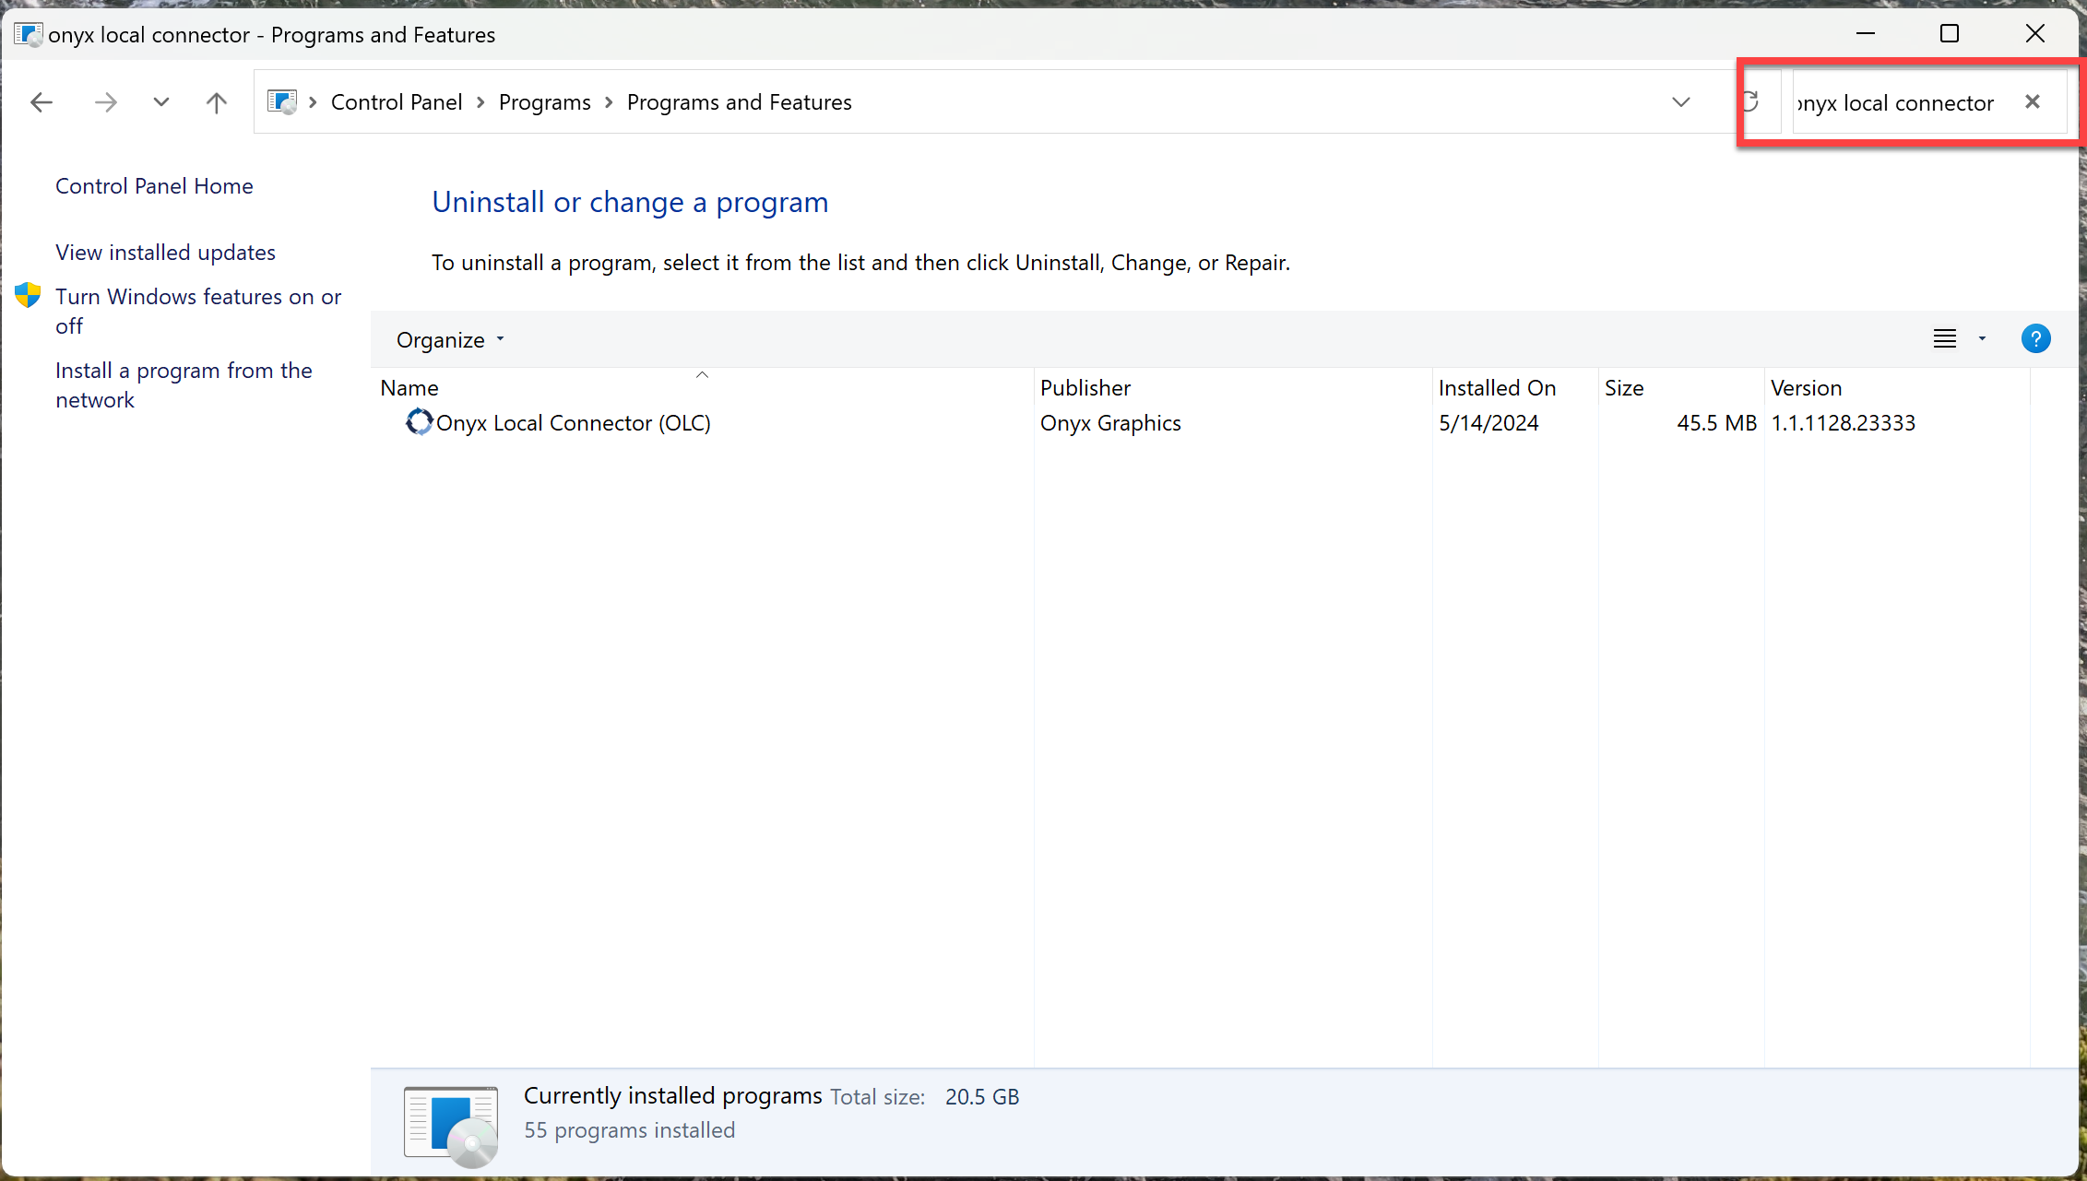Open the More view options dropdown arrow

point(1982,339)
